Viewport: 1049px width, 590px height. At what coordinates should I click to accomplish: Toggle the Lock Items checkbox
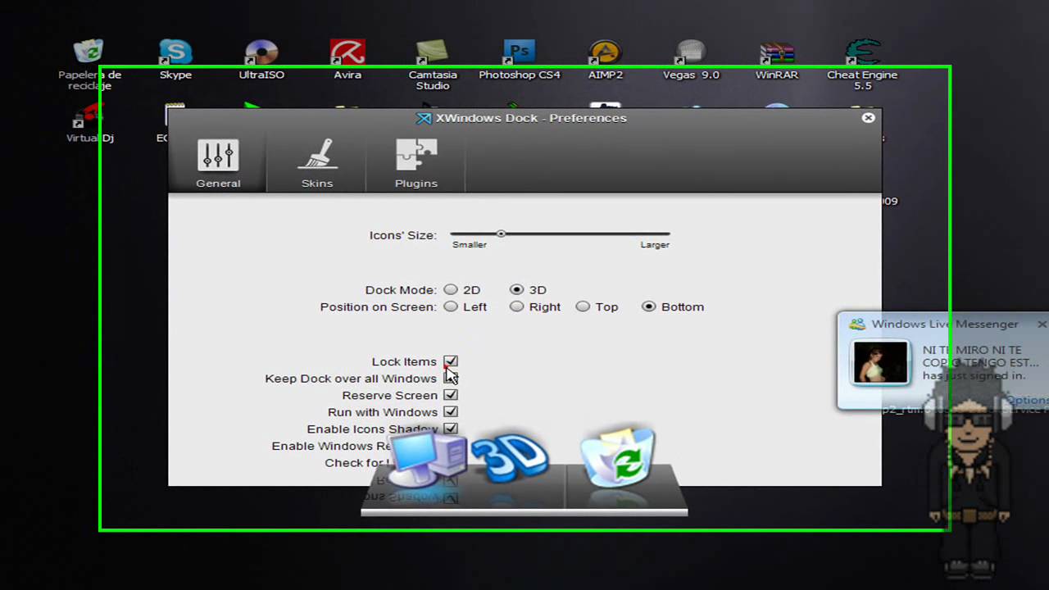451,361
